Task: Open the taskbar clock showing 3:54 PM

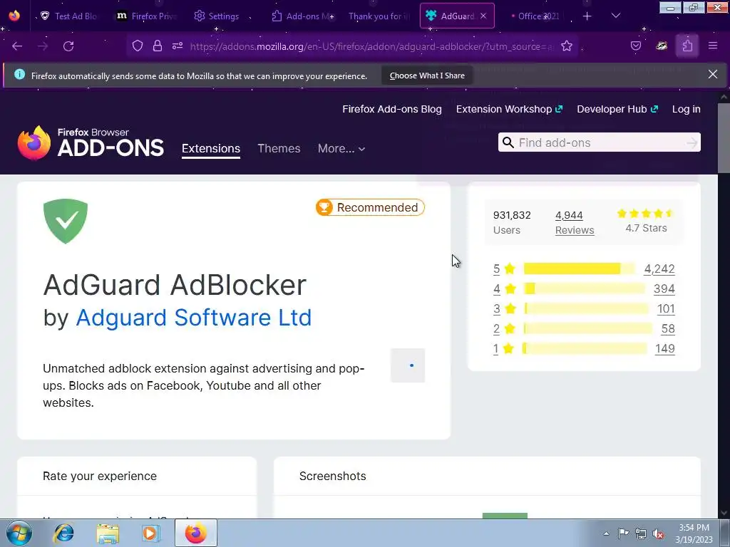Action: [694, 533]
